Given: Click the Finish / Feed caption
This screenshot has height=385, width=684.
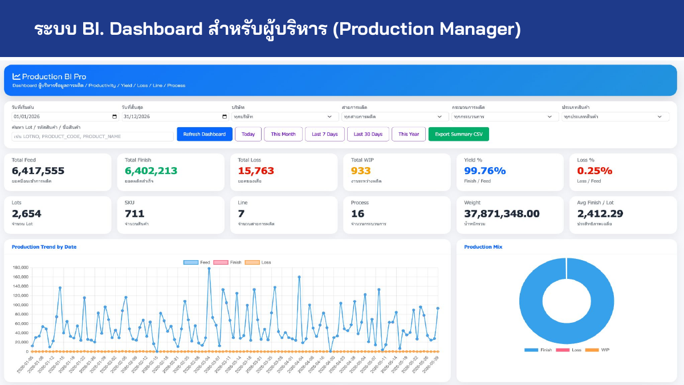Looking at the screenshot, I should point(475,181).
